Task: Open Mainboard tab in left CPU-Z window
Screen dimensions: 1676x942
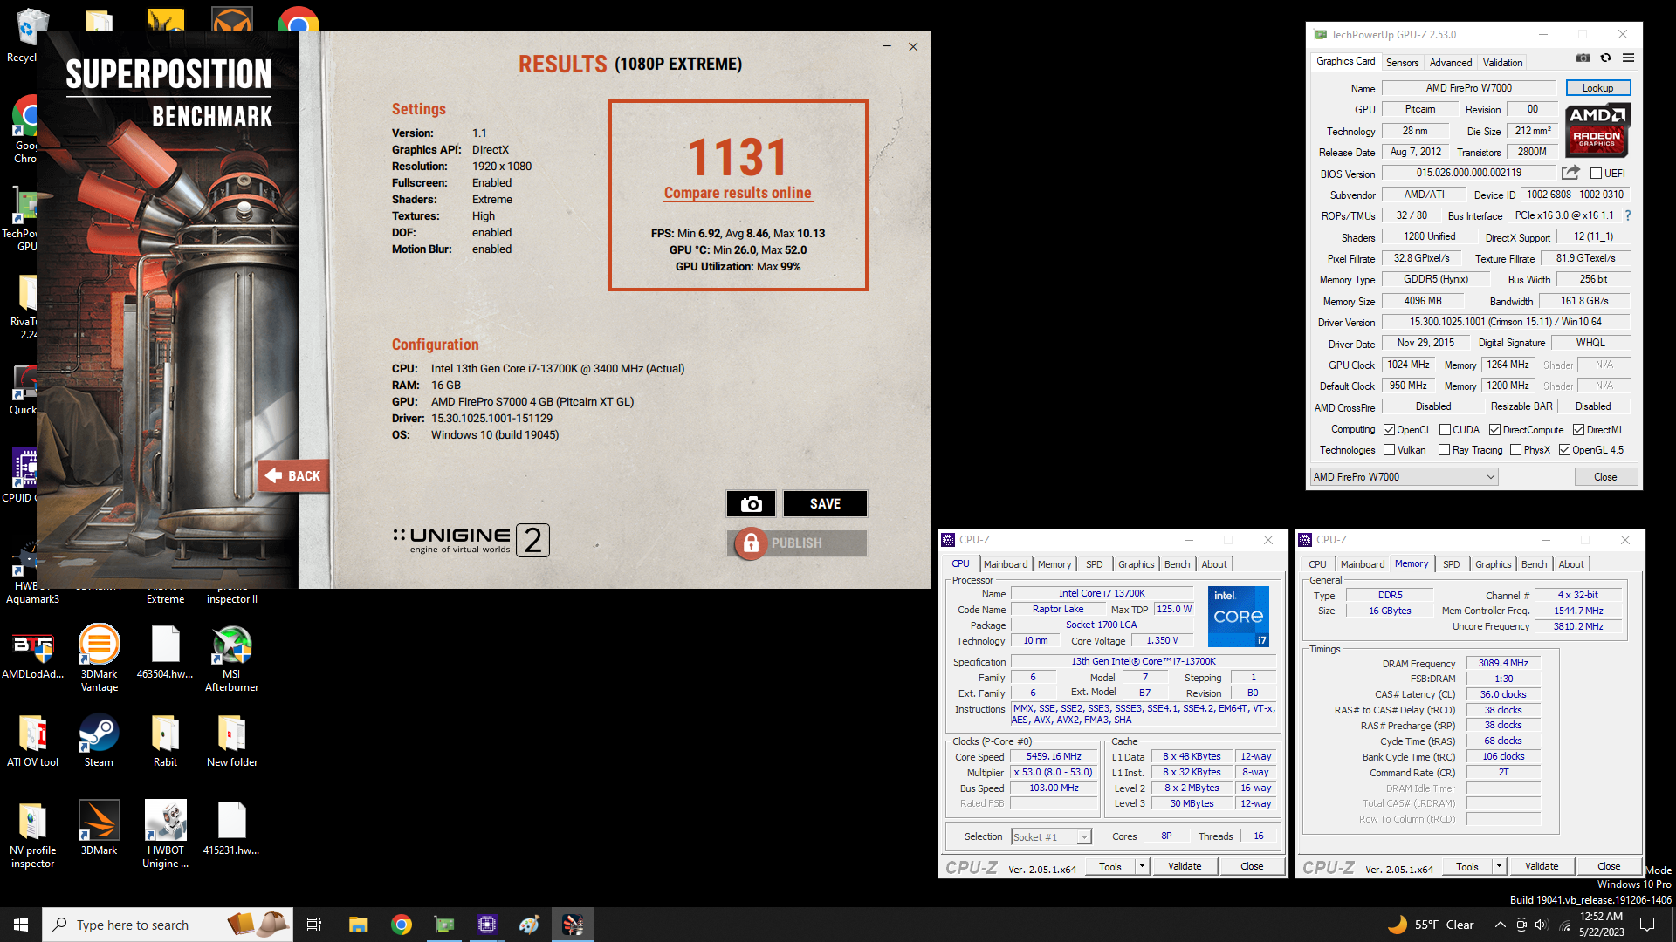Action: click(1006, 564)
